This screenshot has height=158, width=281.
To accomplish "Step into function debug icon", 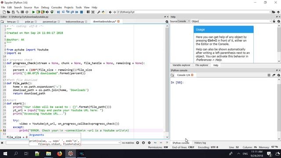I will (x=68, y=12).
